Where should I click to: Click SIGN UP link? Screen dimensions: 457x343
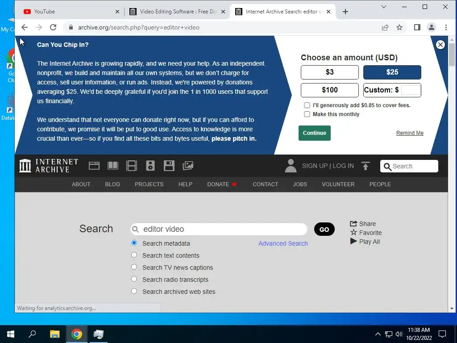pos(315,166)
